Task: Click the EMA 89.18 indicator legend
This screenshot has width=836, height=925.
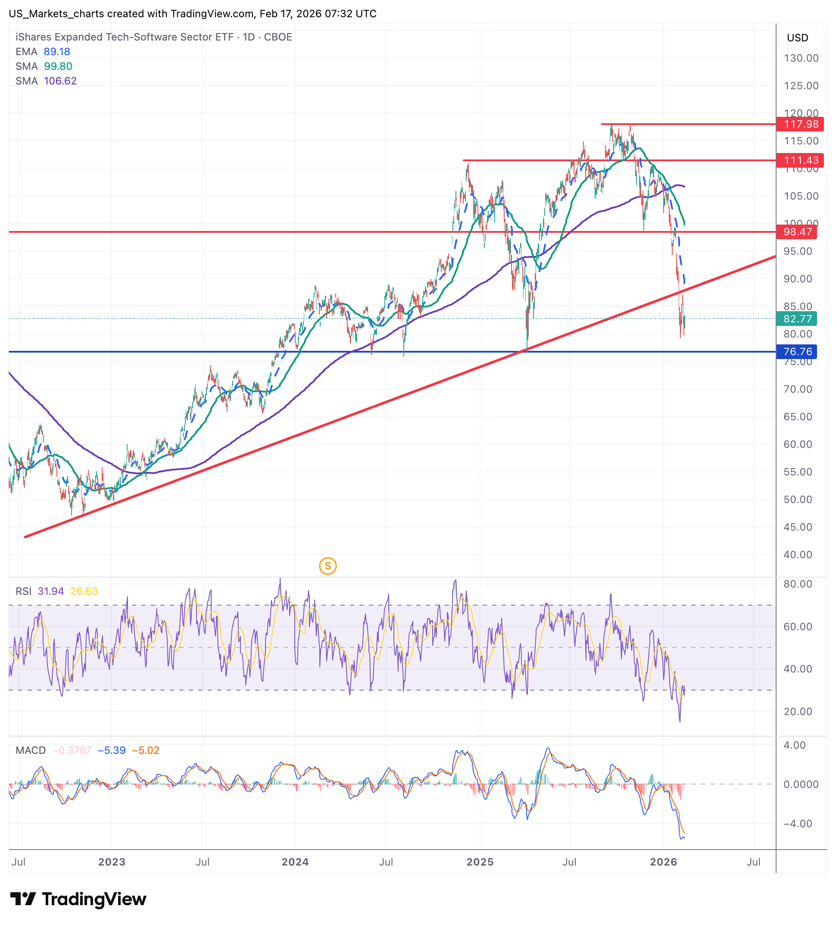Action: coord(43,51)
